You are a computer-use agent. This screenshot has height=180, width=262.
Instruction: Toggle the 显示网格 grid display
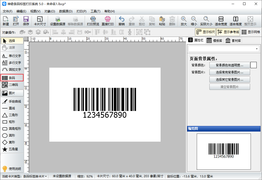(x=251, y=32)
